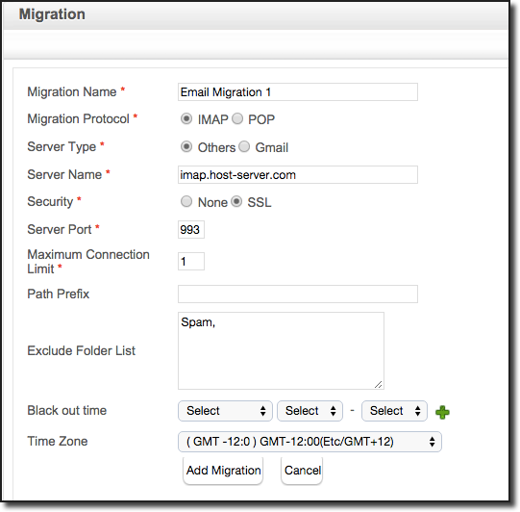Focus the Server Name input field
This screenshot has width=520, height=512.
click(298, 174)
